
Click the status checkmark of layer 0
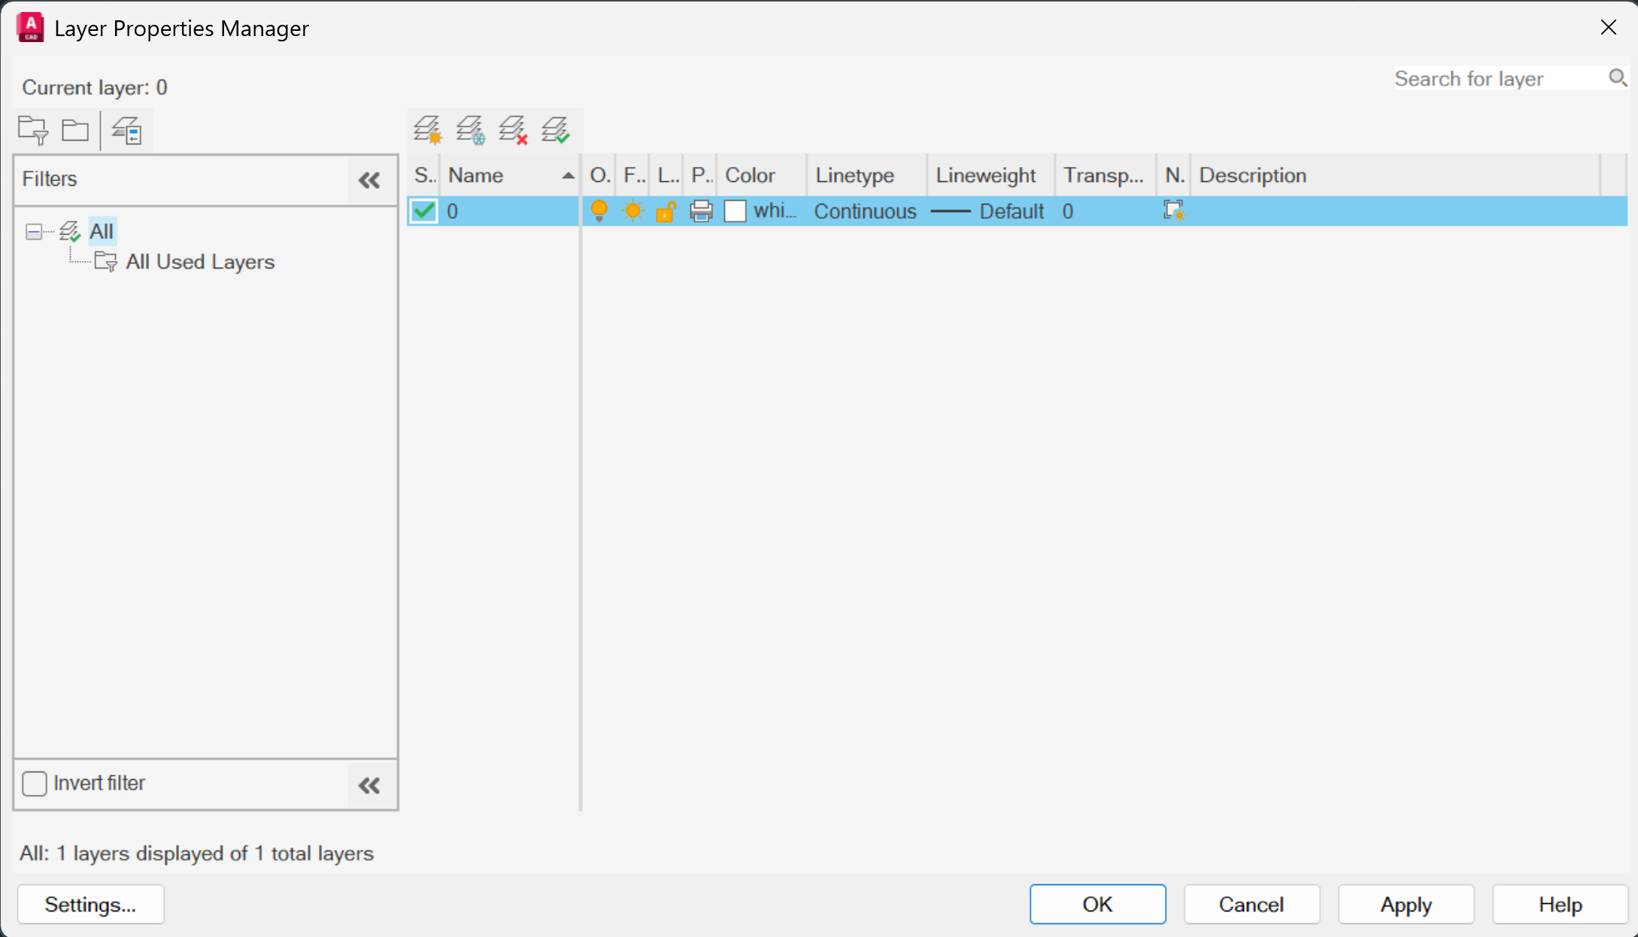tap(424, 211)
